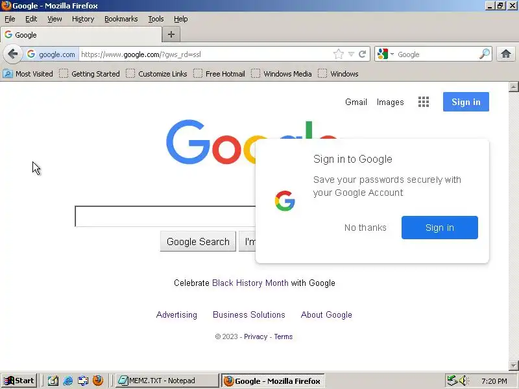Image resolution: width=519 pixels, height=389 pixels.
Task: Click the Google search input field
Action: (165, 217)
